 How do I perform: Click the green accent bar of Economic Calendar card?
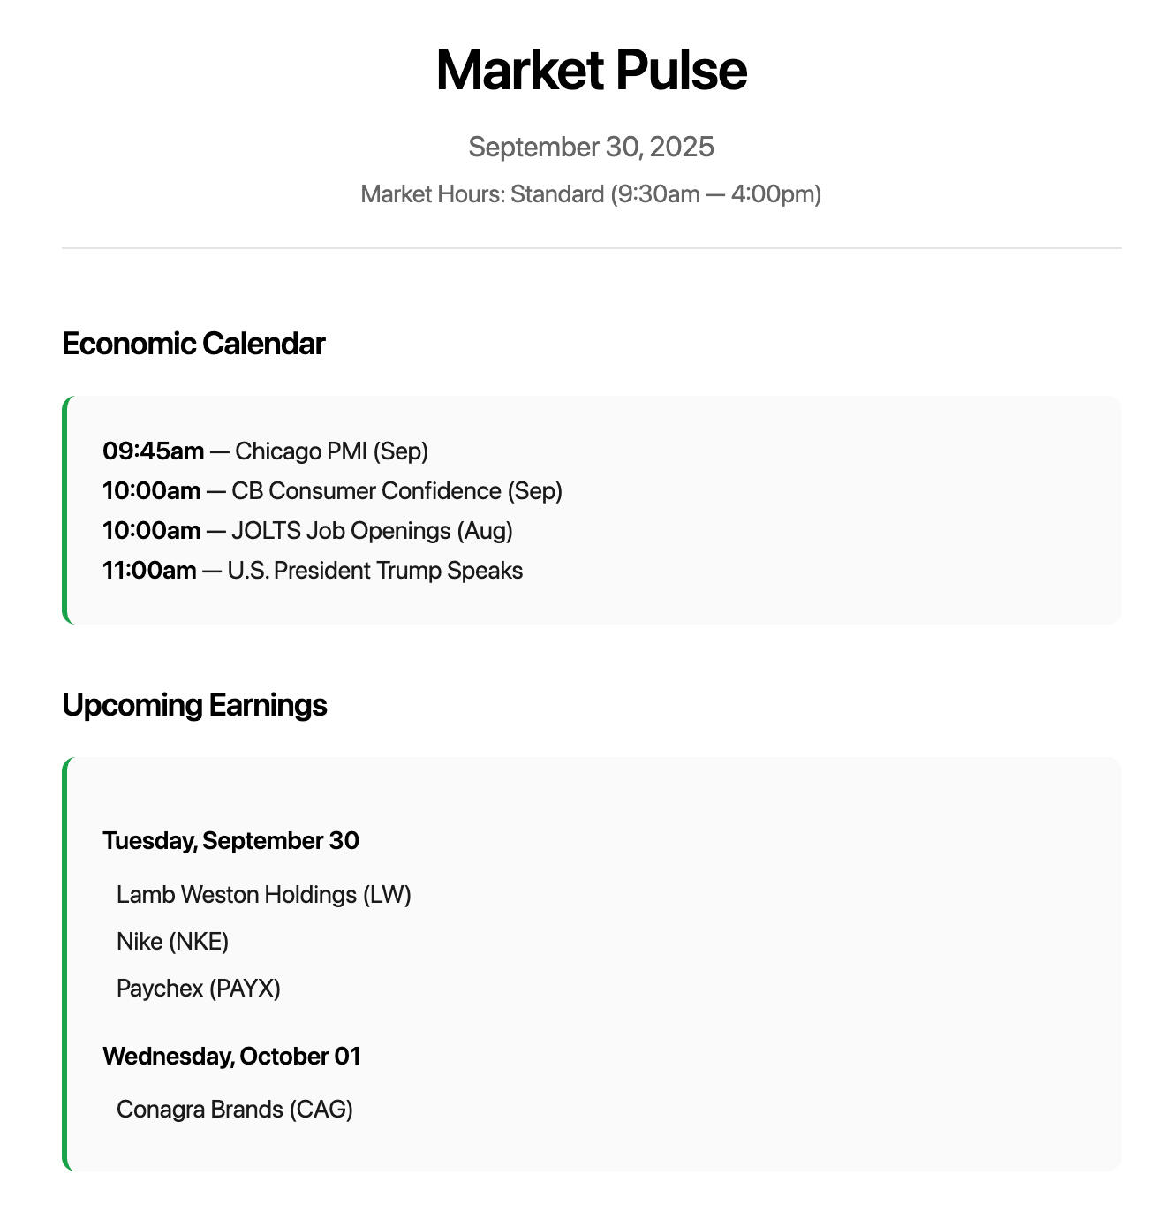[64, 510]
